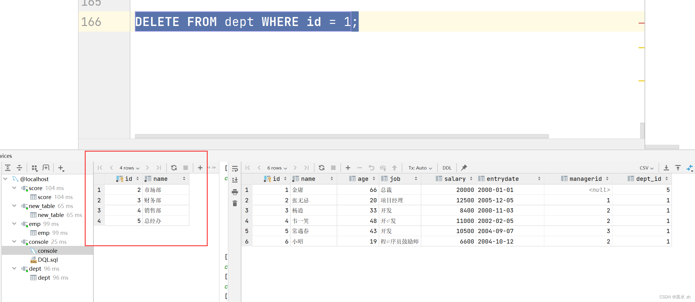This screenshot has height=302, width=695.
Task: Click export data download icon
Action: coord(666,168)
